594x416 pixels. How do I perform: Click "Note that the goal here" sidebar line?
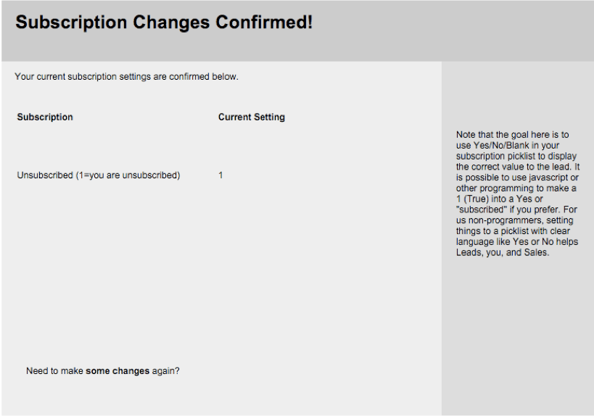[513, 135]
